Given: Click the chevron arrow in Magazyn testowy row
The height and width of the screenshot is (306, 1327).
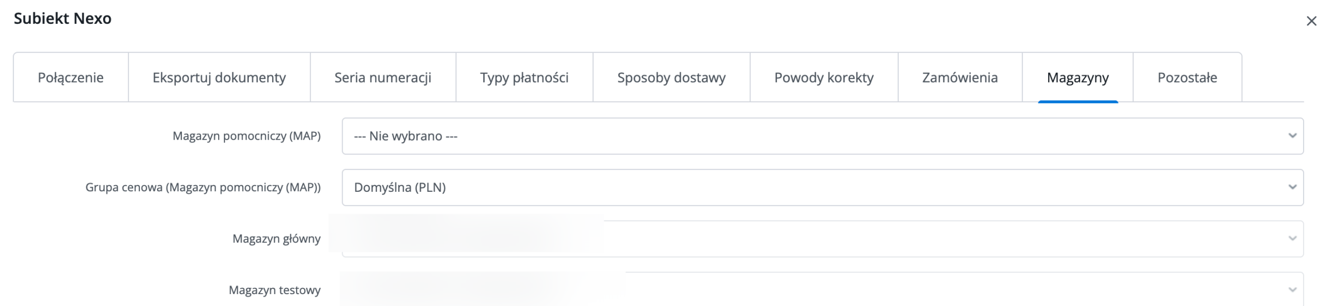Looking at the screenshot, I should tap(1292, 290).
